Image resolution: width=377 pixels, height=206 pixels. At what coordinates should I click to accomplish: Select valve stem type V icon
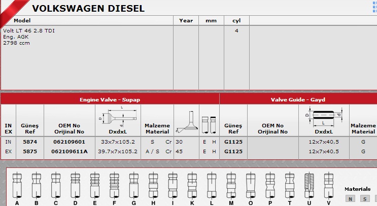(x=328, y=185)
